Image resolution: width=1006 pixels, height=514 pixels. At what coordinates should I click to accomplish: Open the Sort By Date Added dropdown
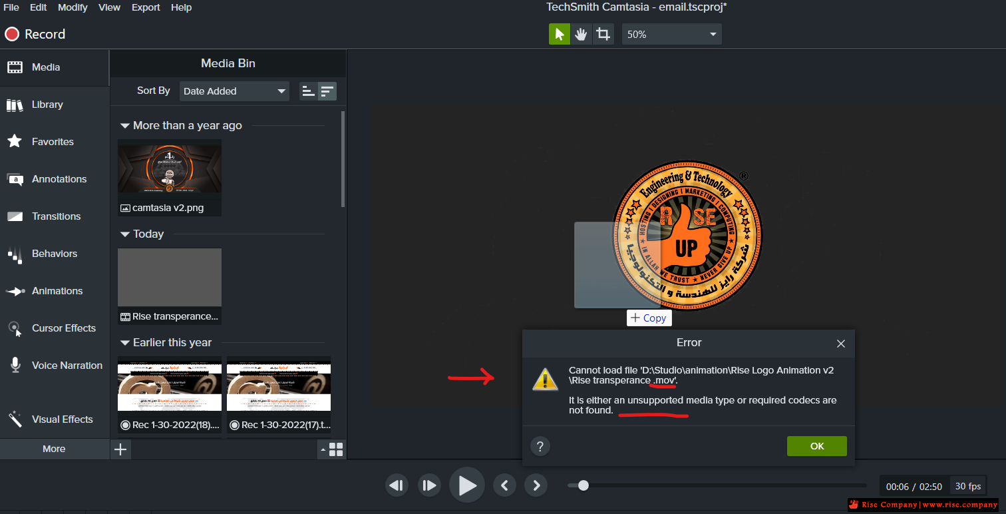(234, 91)
